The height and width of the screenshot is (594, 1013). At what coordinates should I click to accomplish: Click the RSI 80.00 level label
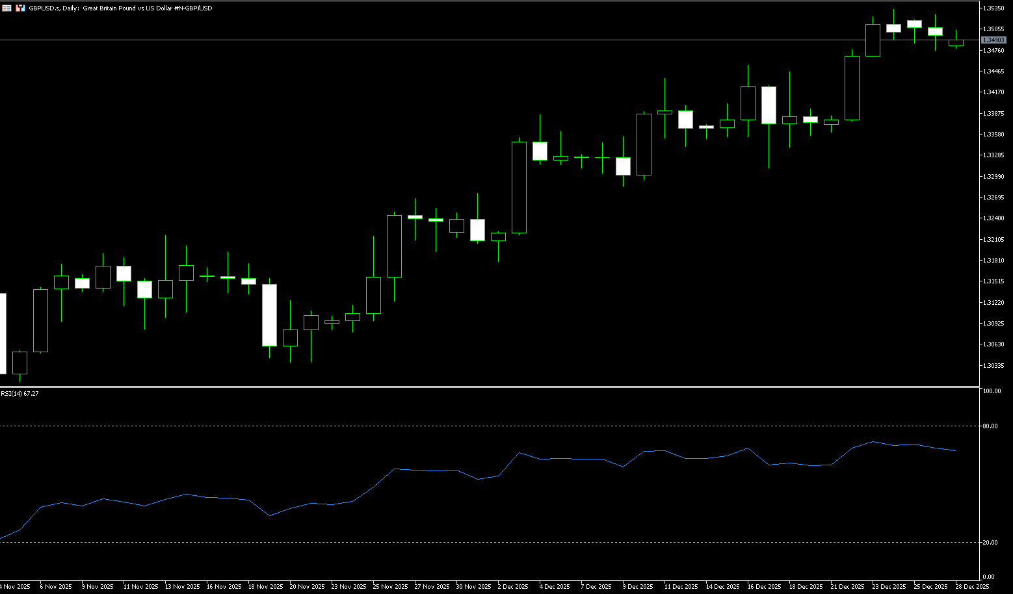click(990, 426)
